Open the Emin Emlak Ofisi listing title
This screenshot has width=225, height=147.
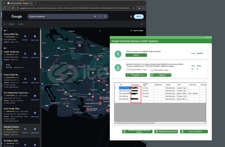pos(11,109)
